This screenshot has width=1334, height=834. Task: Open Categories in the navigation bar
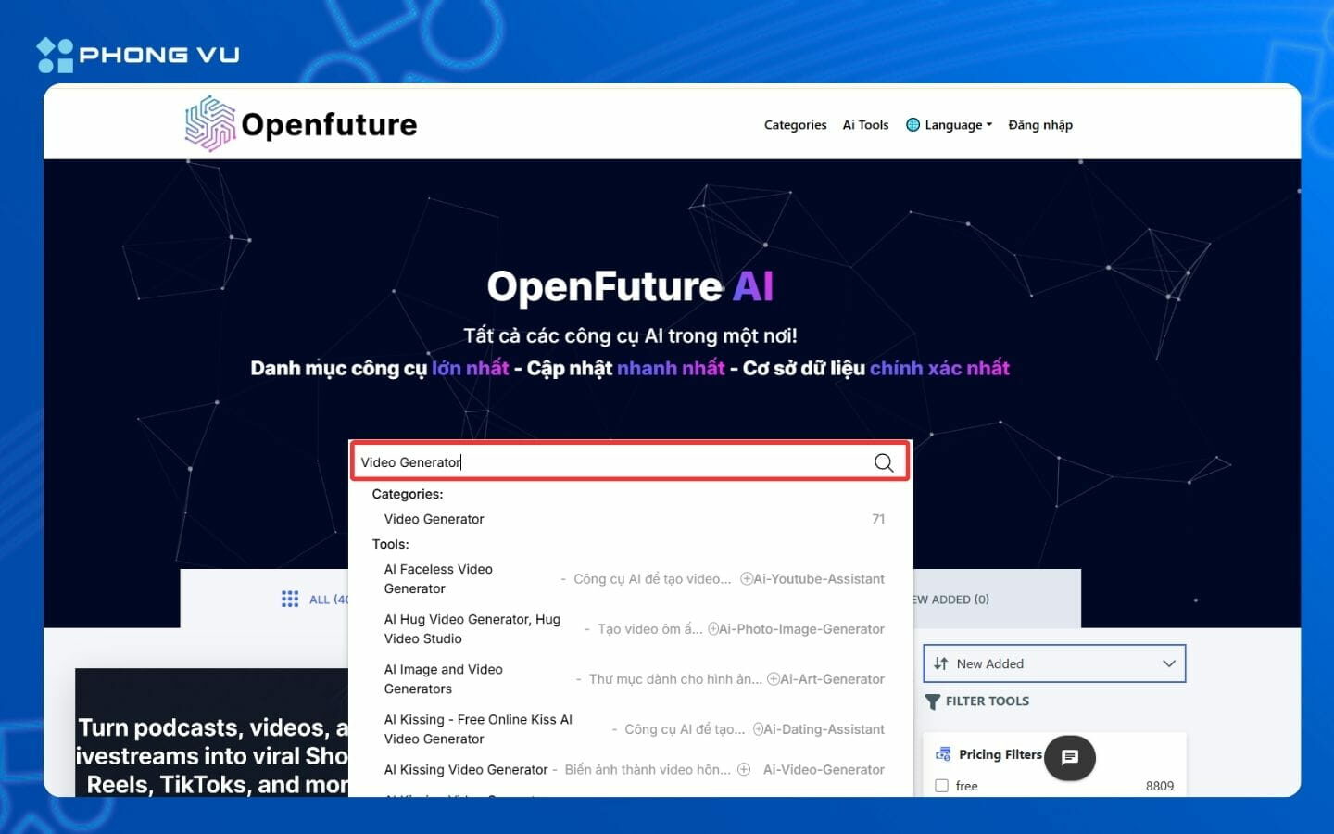click(x=795, y=125)
